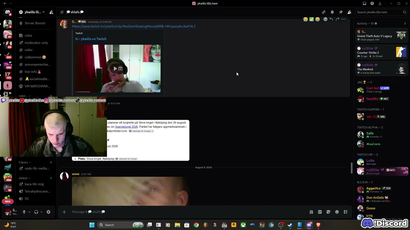The height and width of the screenshot is (230, 410).
Task: Open Brave browser from the taskbar
Action: pyautogui.click(x=318, y=225)
